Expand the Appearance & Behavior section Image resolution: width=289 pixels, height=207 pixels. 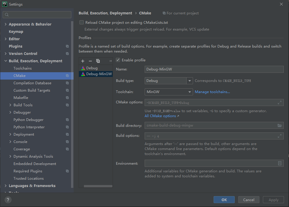pyautogui.click(x=6, y=24)
